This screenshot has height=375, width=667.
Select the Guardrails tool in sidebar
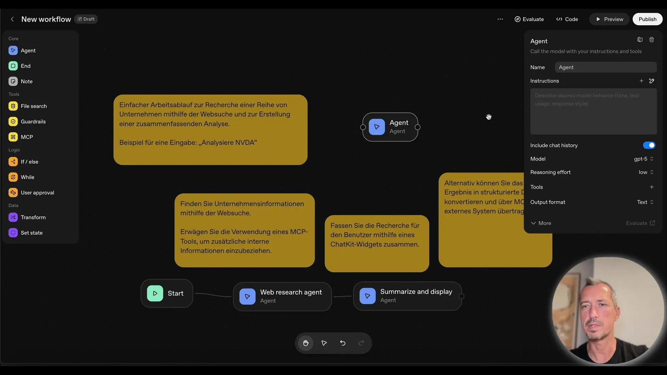tap(34, 122)
